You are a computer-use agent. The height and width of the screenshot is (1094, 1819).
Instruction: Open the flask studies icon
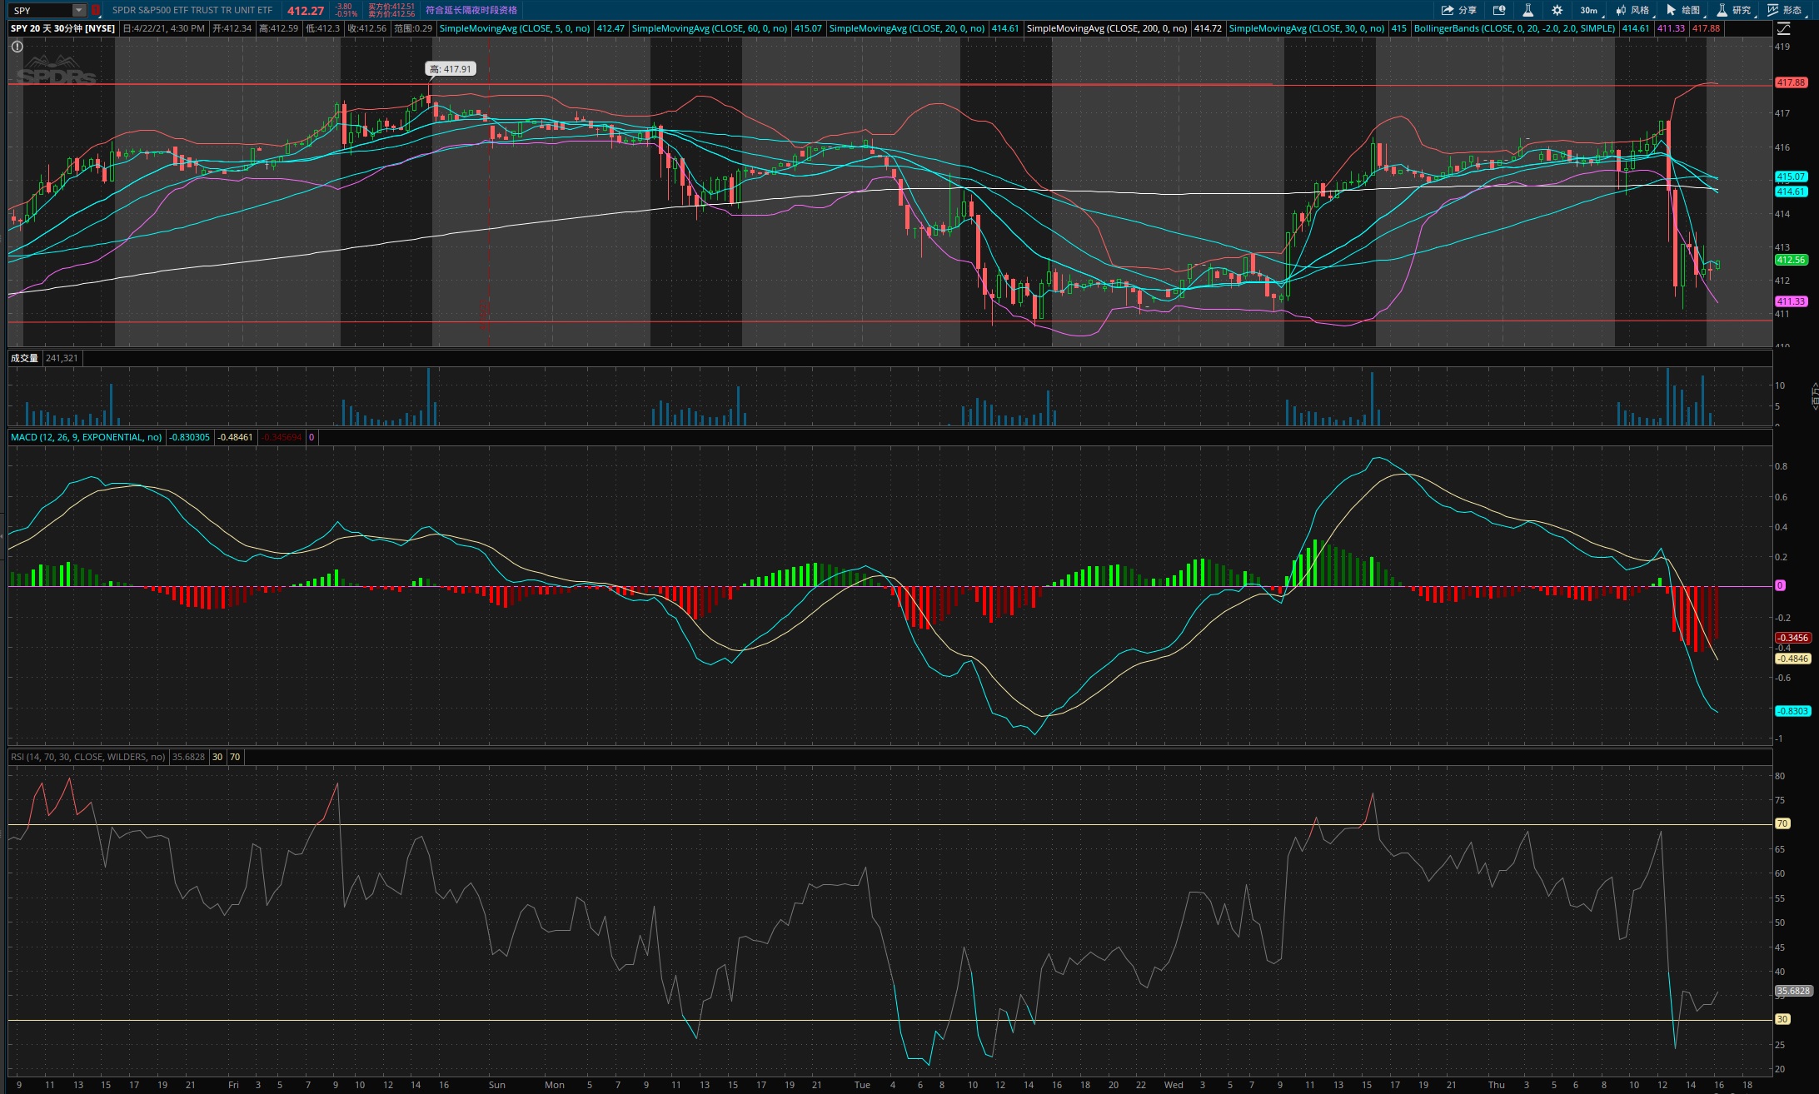tap(1527, 10)
